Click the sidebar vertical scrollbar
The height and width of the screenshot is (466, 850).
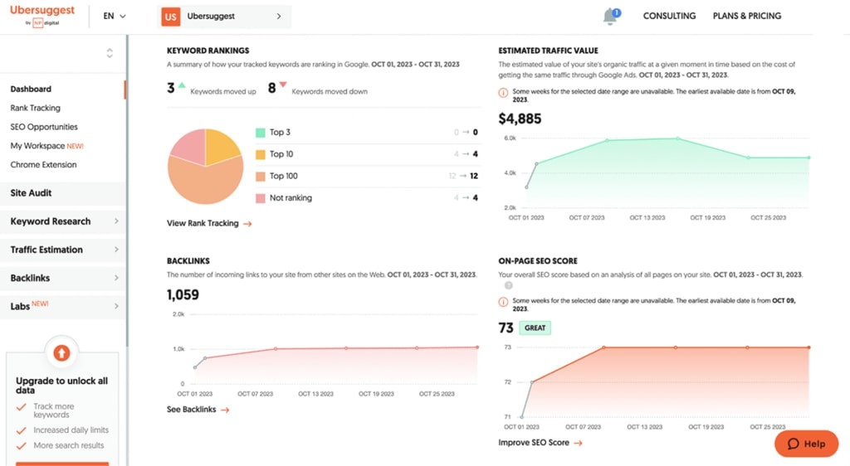pyautogui.click(x=127, y=189)
